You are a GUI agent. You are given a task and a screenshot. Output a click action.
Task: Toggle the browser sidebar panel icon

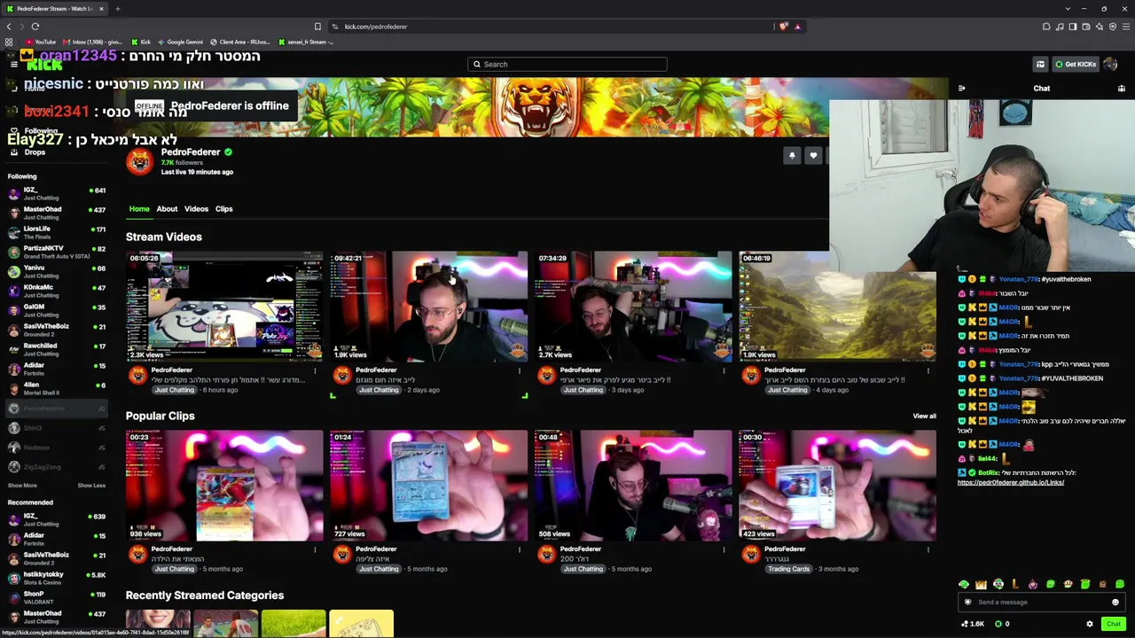click(x=1073, y=27)
